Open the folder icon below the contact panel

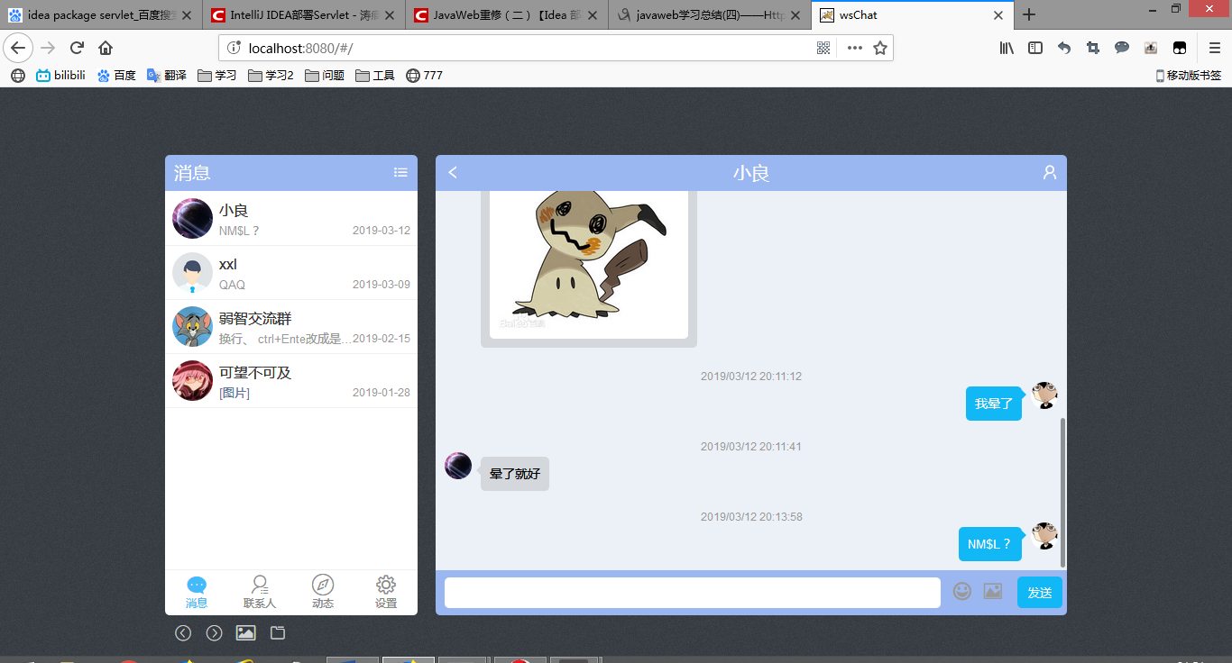278,633
